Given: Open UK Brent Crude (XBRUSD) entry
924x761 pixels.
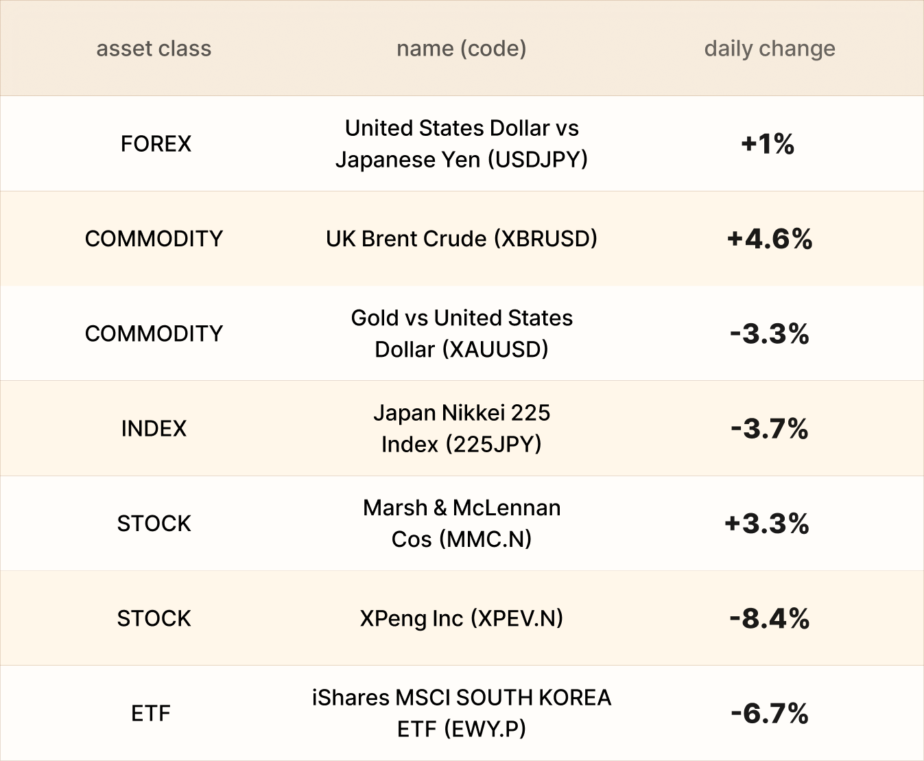Looking at the screenshot, I should 461,239.
